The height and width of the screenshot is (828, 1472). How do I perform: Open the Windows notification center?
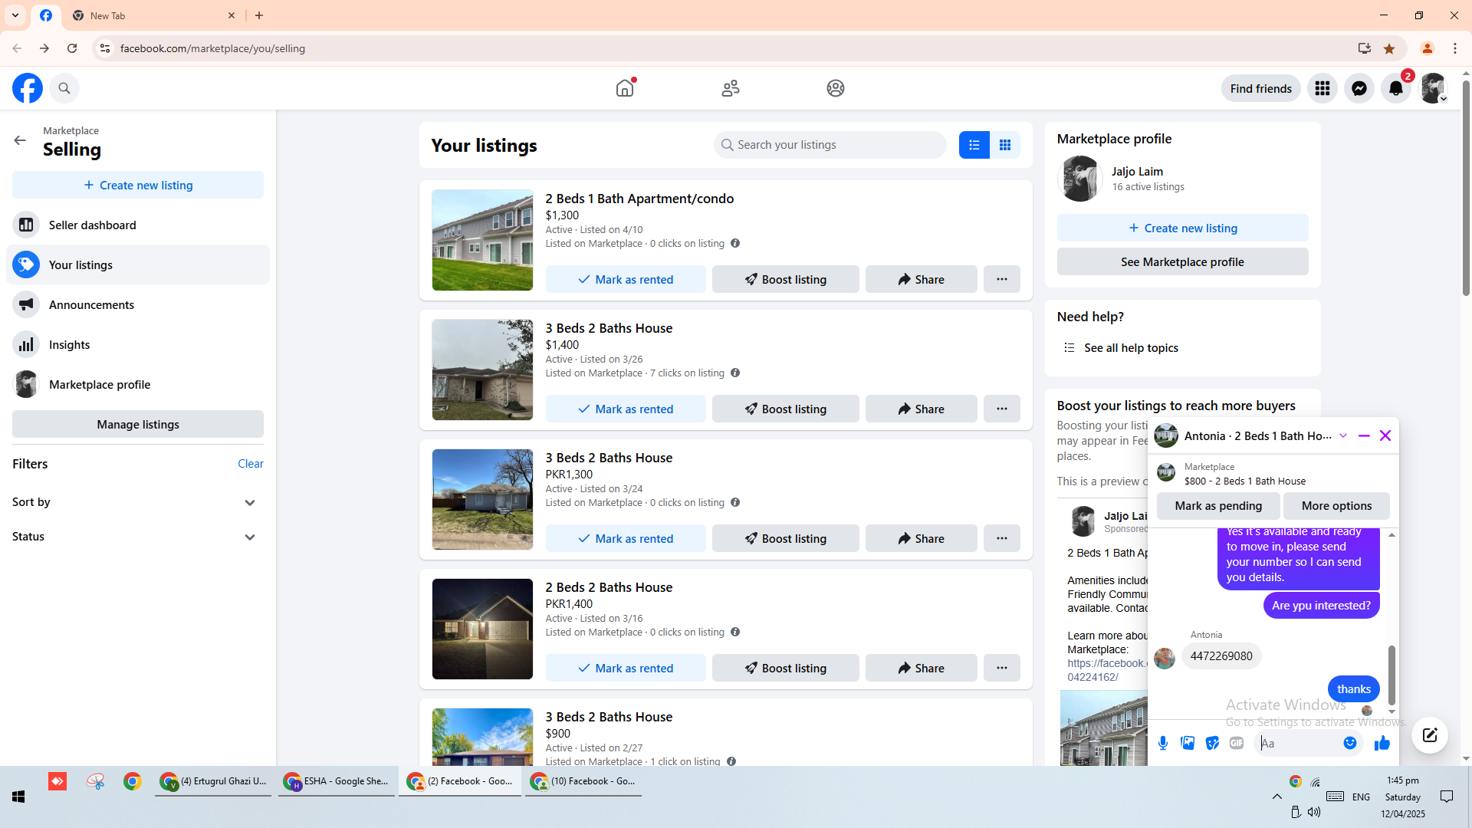(x=1447, y=797)
